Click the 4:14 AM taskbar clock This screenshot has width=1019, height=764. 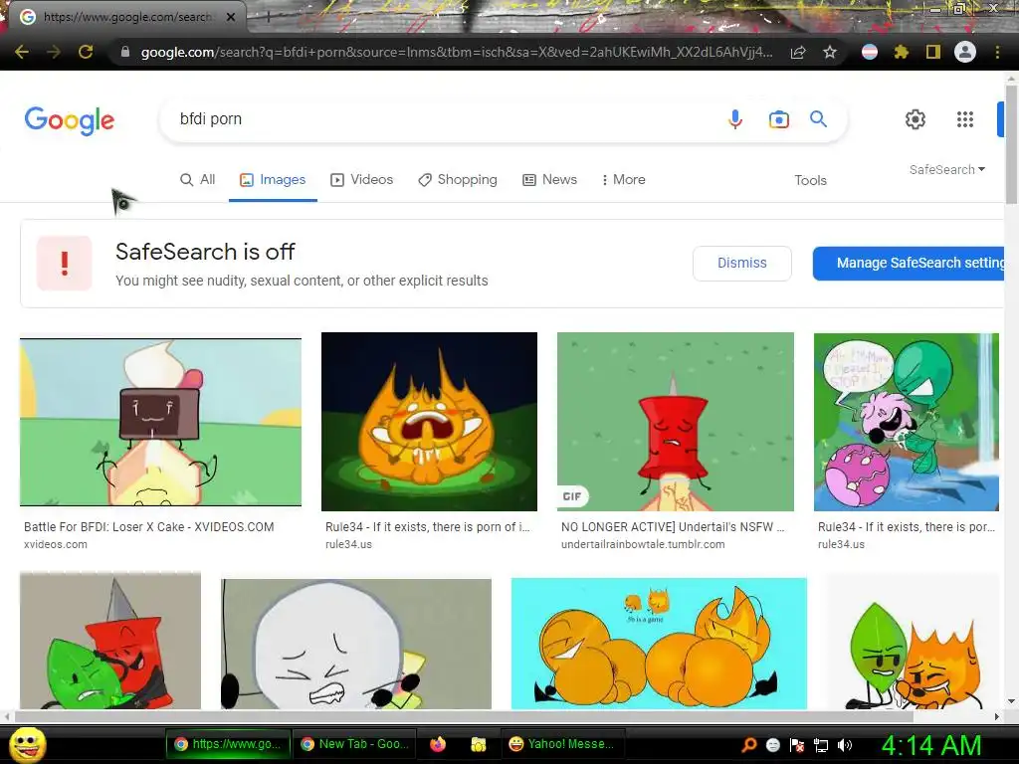pyautogui.click(x=931, y=745)
